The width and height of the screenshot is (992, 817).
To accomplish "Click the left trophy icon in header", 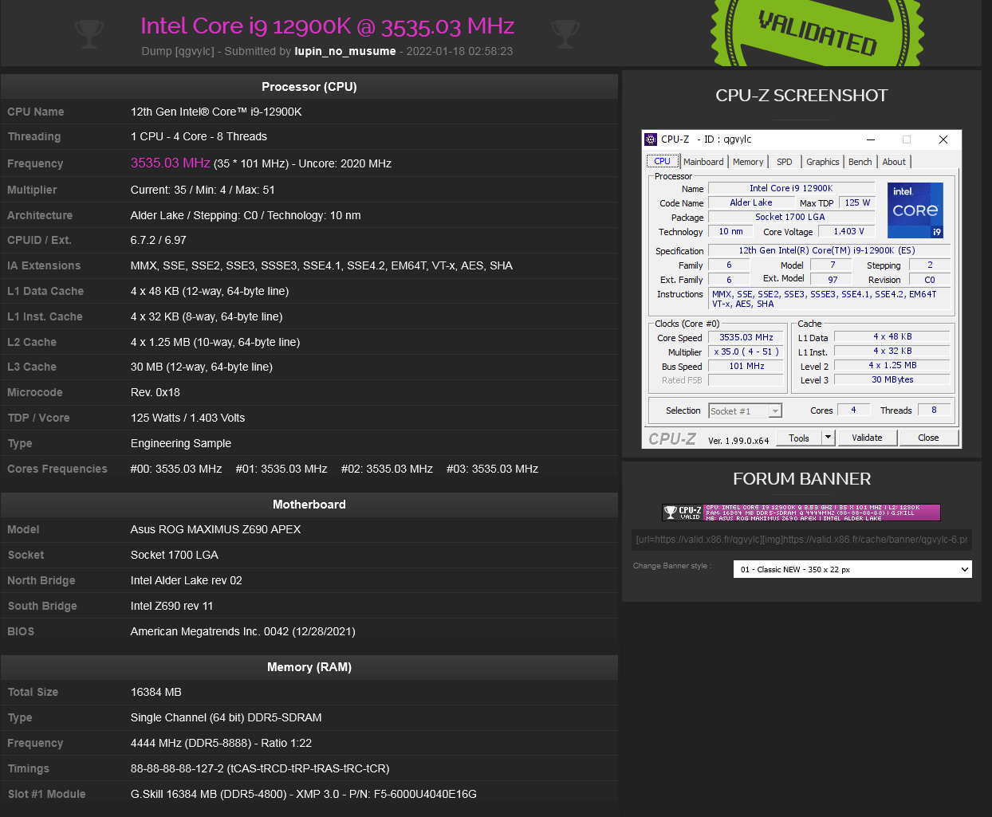I will [89, 34].
